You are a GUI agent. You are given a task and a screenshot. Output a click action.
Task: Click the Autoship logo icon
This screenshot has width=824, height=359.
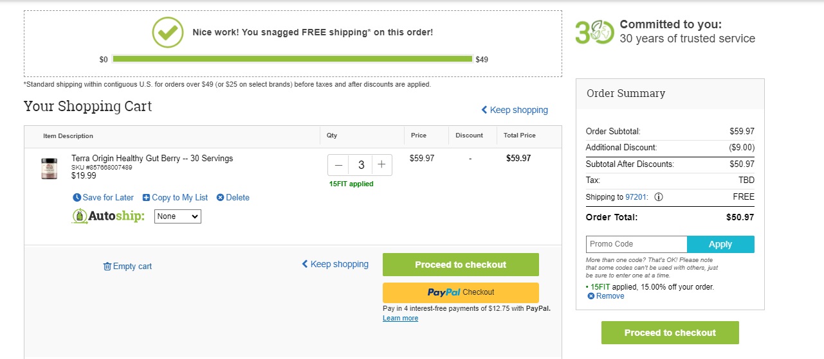tap(80, 216)
